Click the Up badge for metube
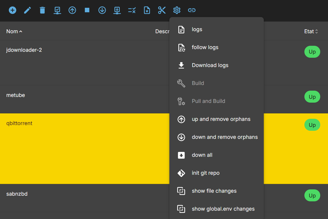This screenshot has height=219, width=328. click(x=312, y=97)
